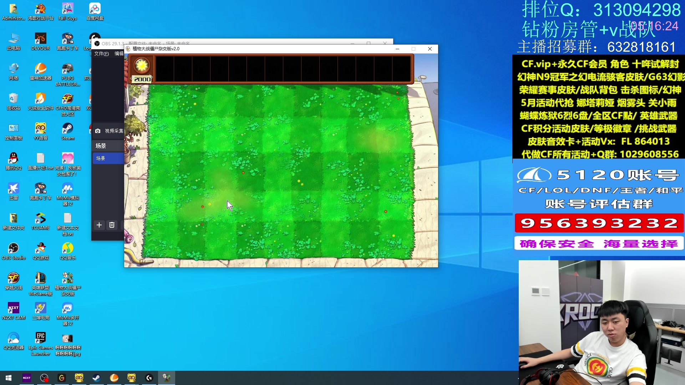Open the Epic Games Launcher desktop shortcut
685x385 pixels.
tap(41, 344)
